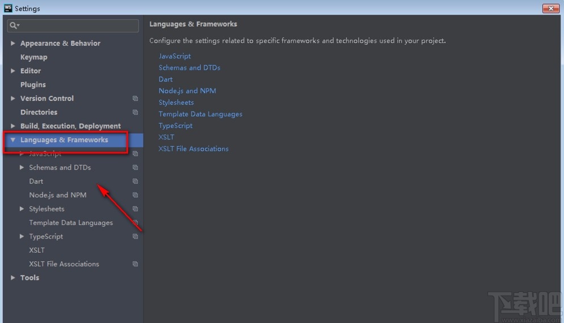Viewport: 564px width, 323px height.
Task: Click the search magnifier icon in Settings
Action: (x=13, y=25)
